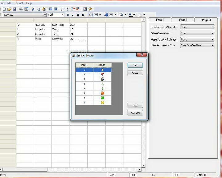This screenshot has height=178, width=222.
Task: Switch to the Page 1 tab
Action: pyautogui.click(x=160, y=20)
